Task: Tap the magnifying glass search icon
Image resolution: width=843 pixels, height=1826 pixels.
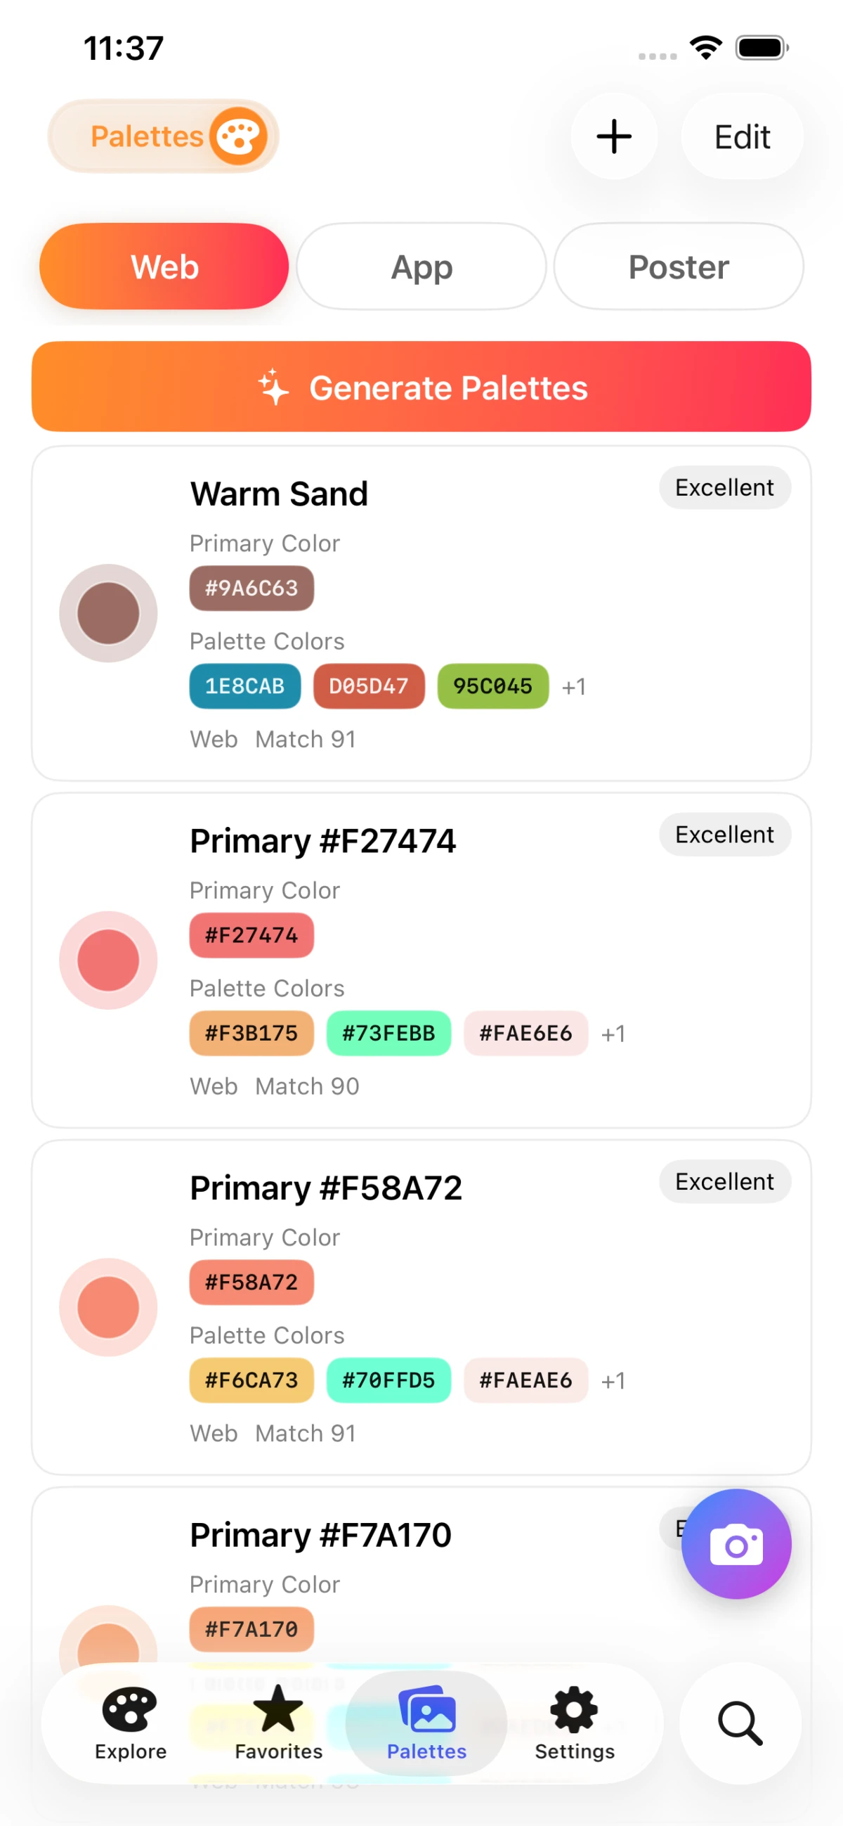Action: point(740,1723)
